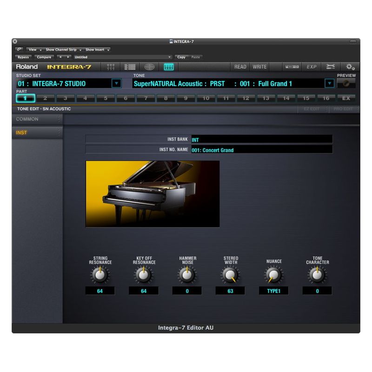This screenshot has height=372, width=372.
Task: Go to next preset arrow
Action: (68, 57)
